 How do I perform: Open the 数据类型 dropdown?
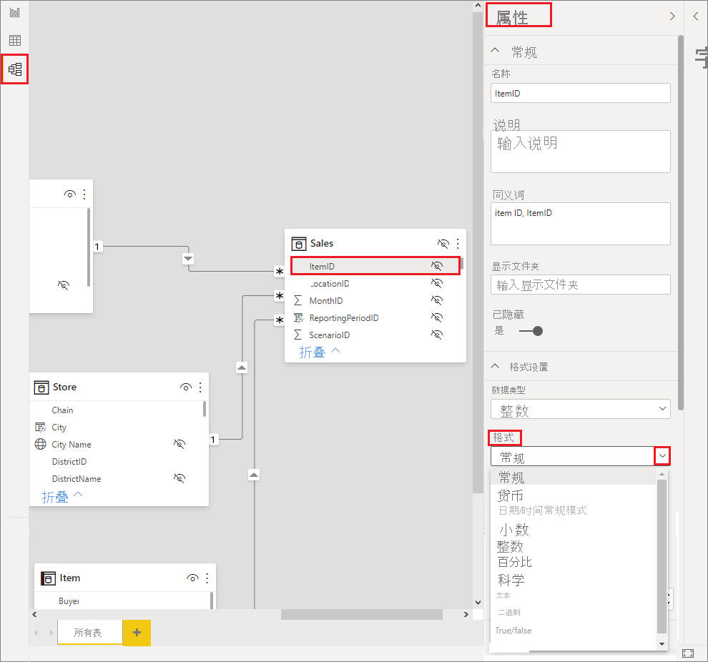580,409
